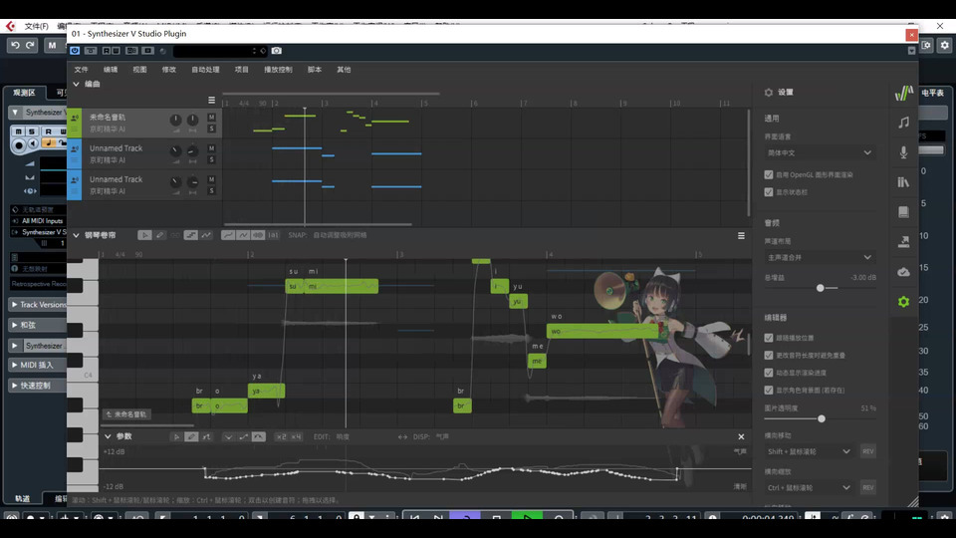The width and height of the screenshot is (956, 538).
Task: Toggle the 跟随播放位置 checkbox
Action: [768, 338]
